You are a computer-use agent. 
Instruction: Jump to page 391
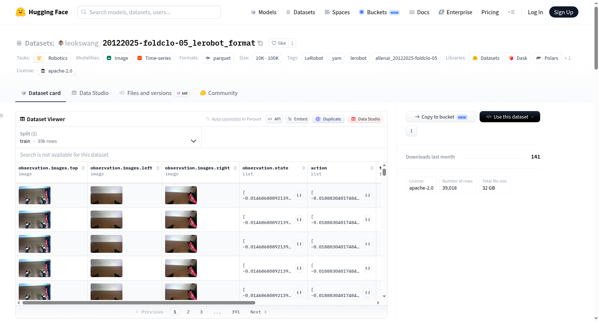point(235,312)
